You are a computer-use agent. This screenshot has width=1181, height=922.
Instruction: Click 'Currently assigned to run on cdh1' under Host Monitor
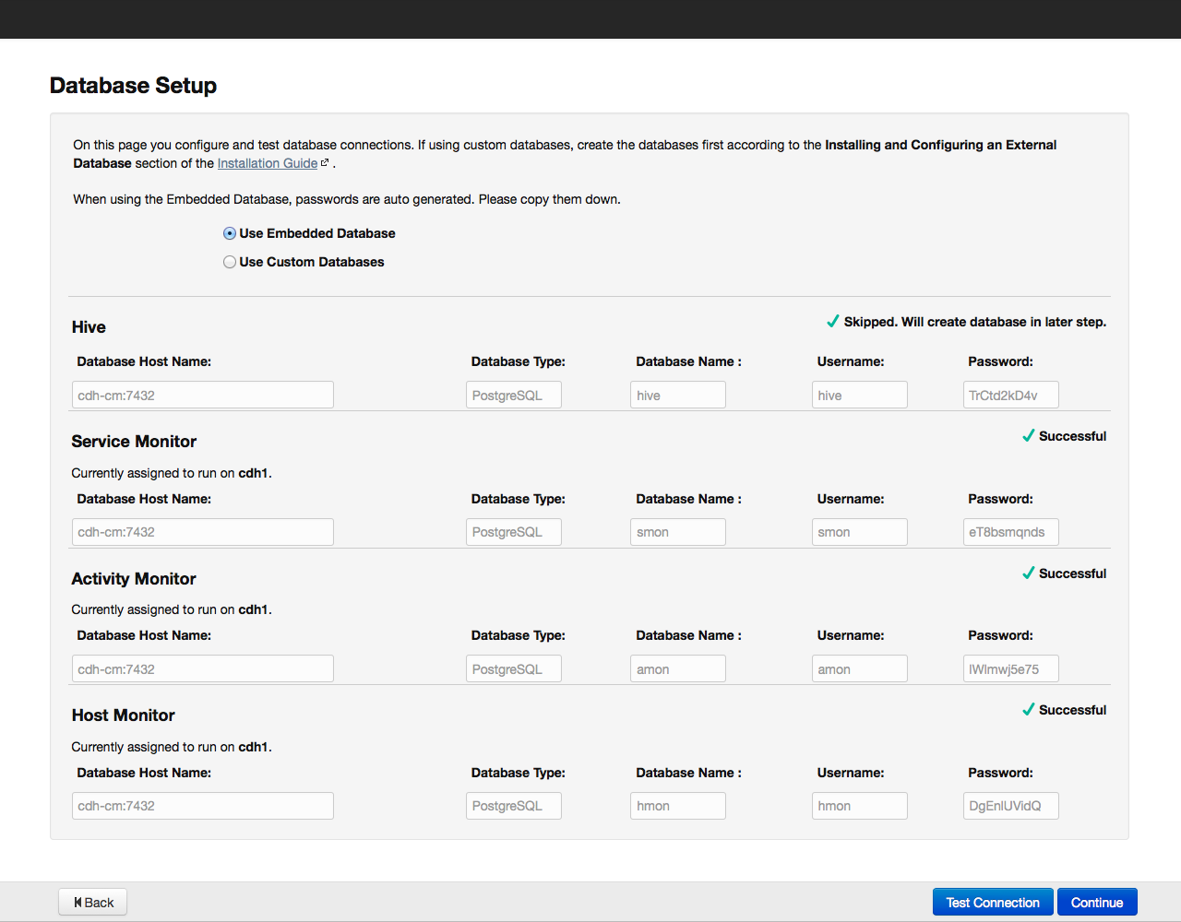pyautogui.click(x=172, y=747)
